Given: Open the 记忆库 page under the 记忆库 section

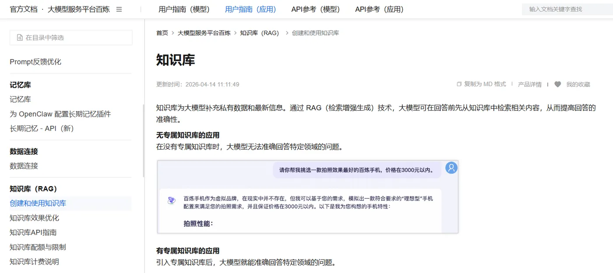Looking at the screenshot, I should 20,100.
